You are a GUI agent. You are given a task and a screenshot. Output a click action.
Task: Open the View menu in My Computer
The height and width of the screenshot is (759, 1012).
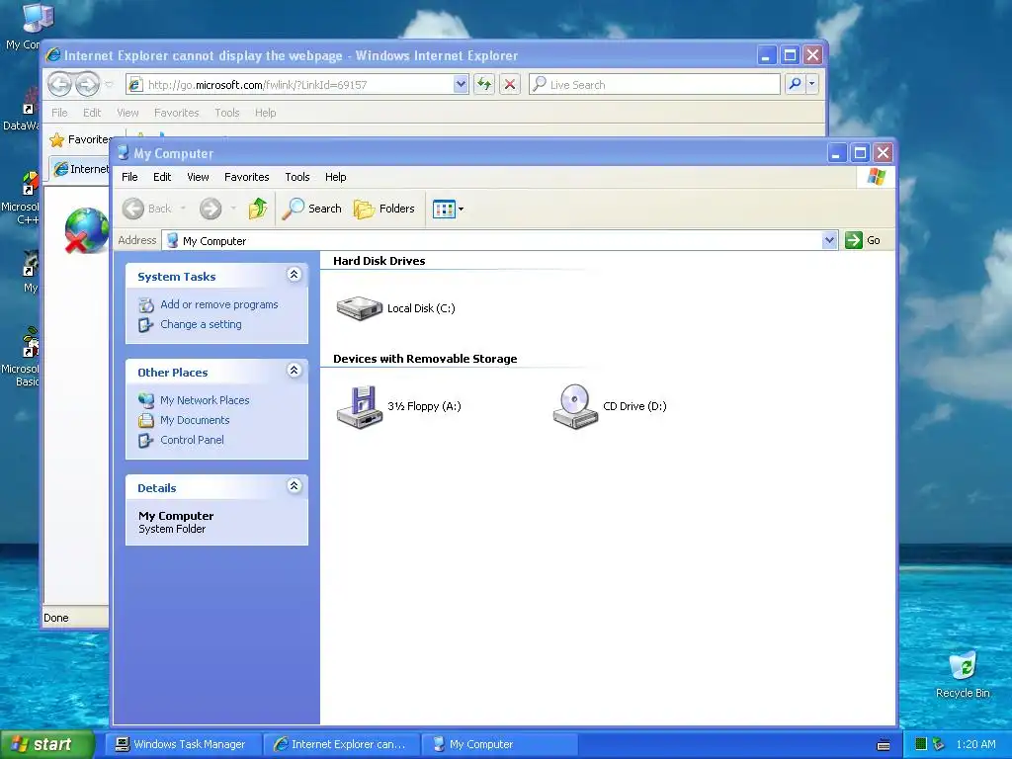coord(198,177)
